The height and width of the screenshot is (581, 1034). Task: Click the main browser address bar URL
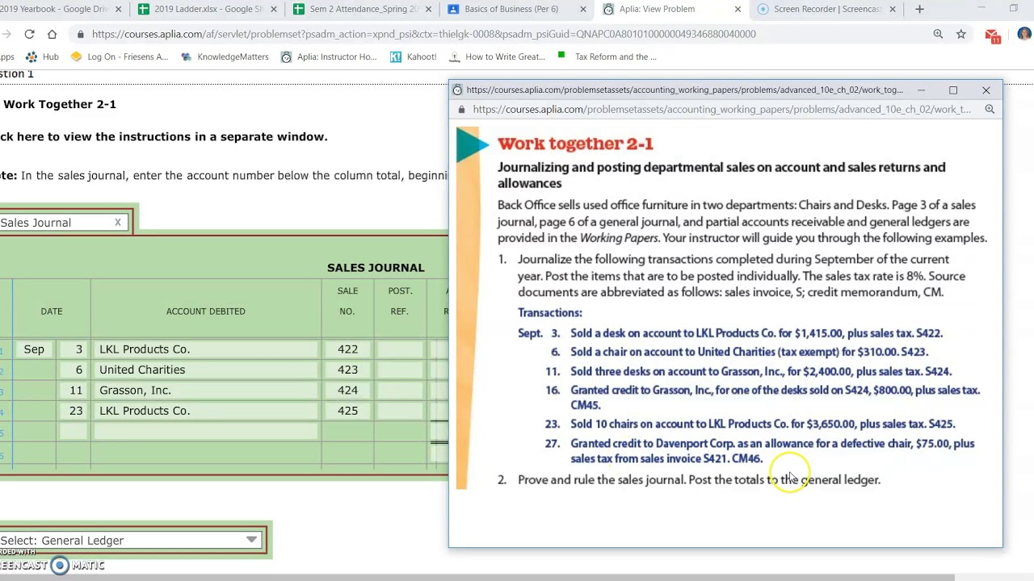[423, 34]
